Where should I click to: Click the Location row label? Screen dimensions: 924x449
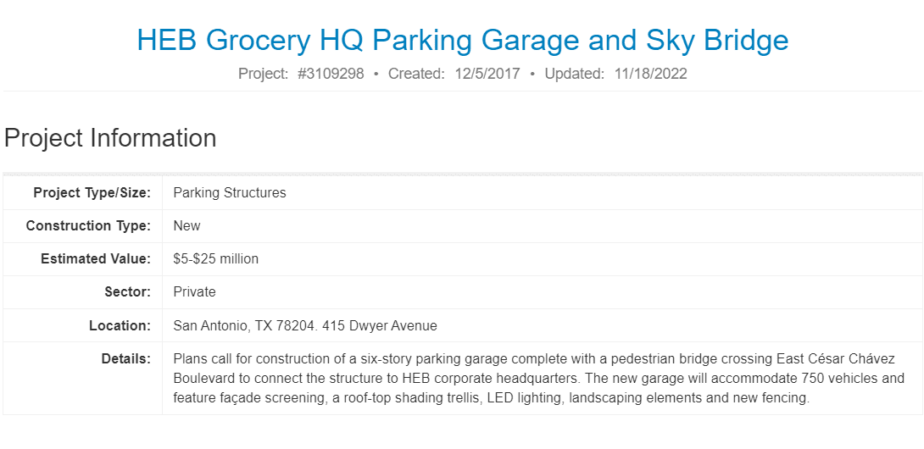point(120,325)
